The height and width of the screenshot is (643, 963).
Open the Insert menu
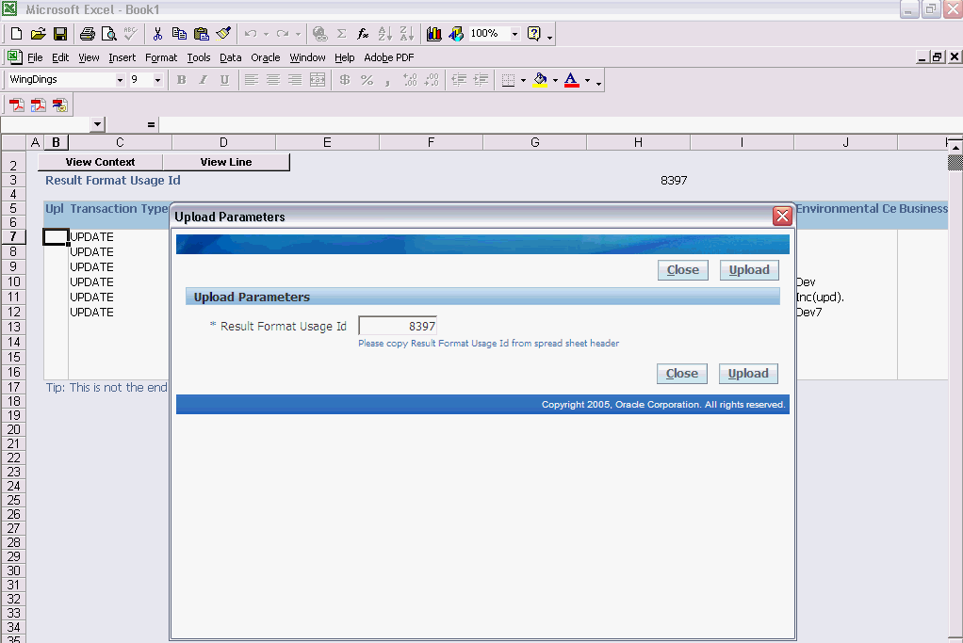click(122, 57)
